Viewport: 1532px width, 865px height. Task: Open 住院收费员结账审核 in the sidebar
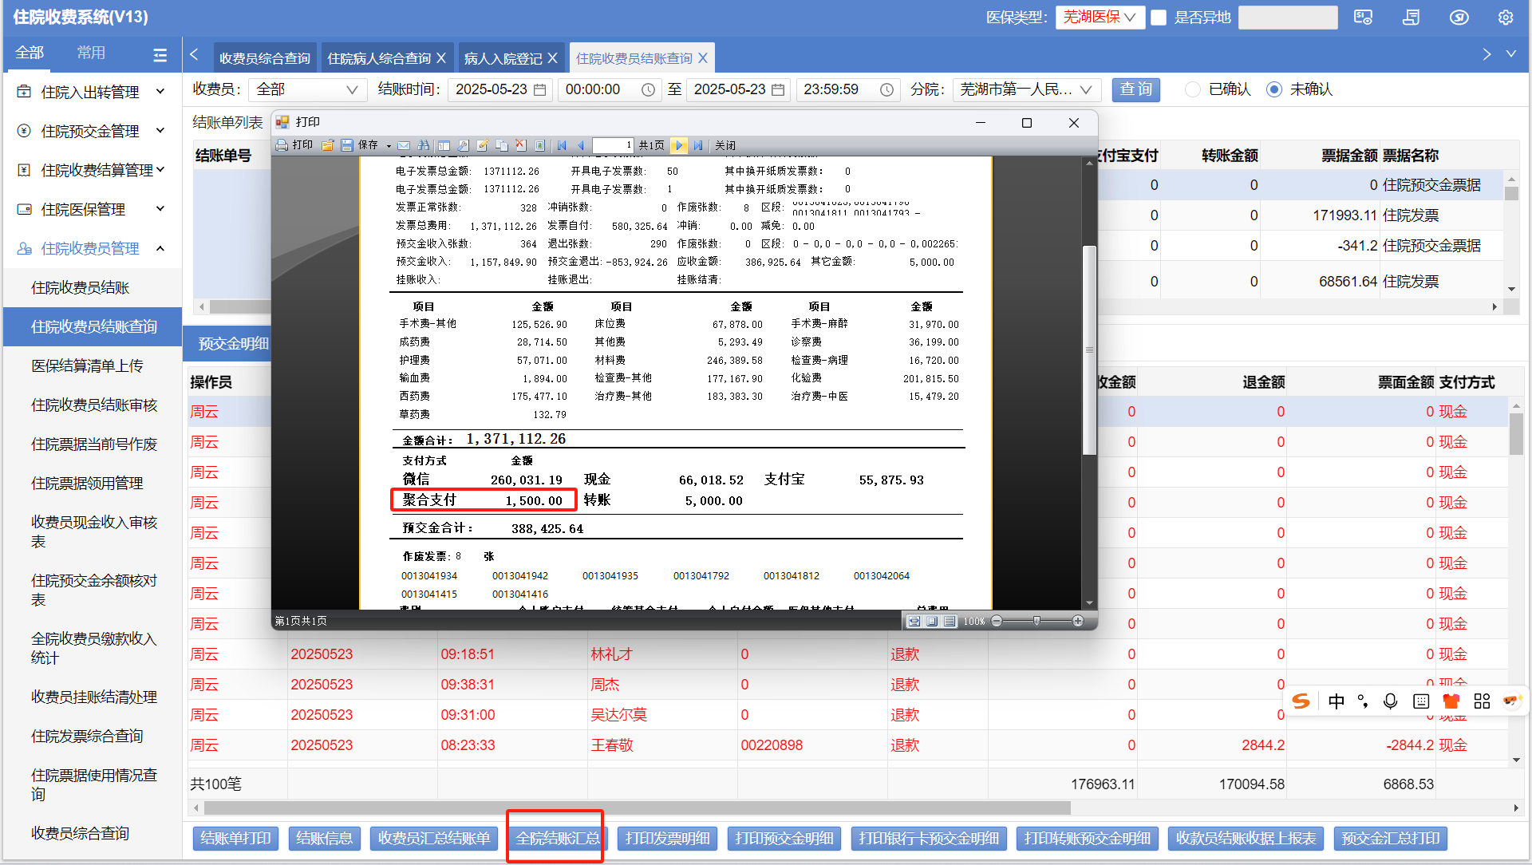click(94, 405)
